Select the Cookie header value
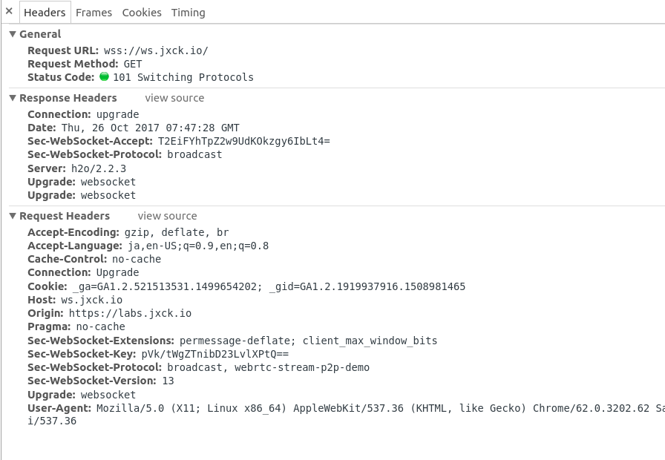The height and width of the screenshot is (460, 665). (x=269, y=287)
